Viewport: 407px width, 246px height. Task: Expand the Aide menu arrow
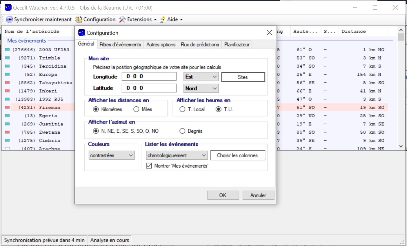point(181,20)
